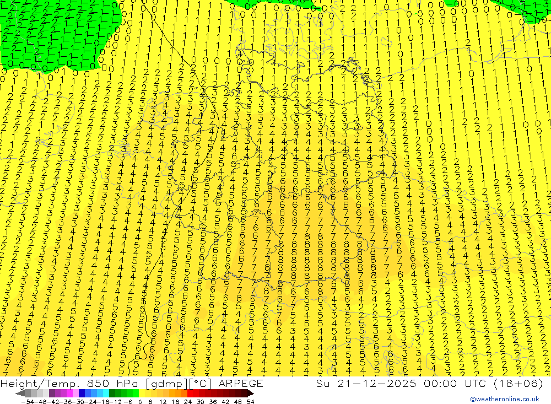Screen dimensions: 551x404
Task: Click the "(18+06)" forecast run label
Action: coord(518,383)
